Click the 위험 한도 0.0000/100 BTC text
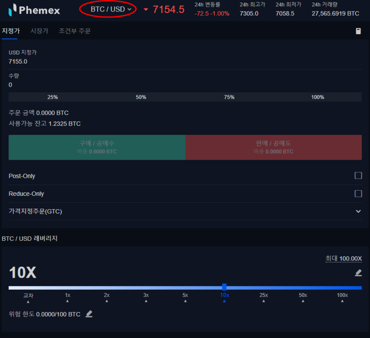 (x=45, y=314)
